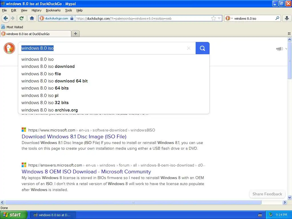The image size is (292, 219).
Task: Click the browser search box text field
Action: coord(254,18)
